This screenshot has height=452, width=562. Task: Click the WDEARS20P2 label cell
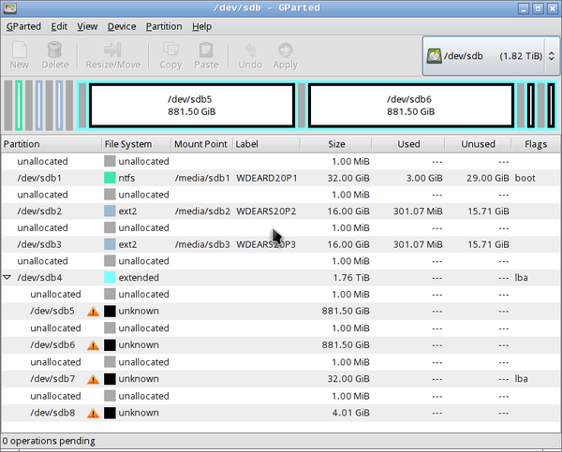point(266,211)
